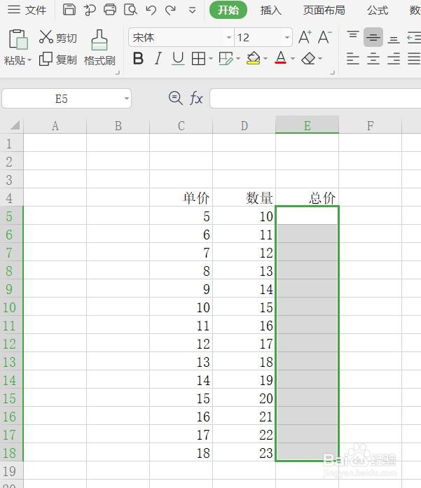This screenshot has width=421, height=488.
Task: Click the fx insert function icon
Action: 196,98
